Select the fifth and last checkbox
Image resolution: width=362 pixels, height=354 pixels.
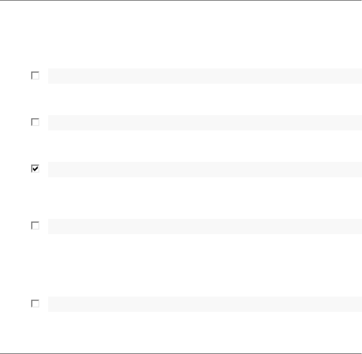pyautogui.click(x=35, y=304)
